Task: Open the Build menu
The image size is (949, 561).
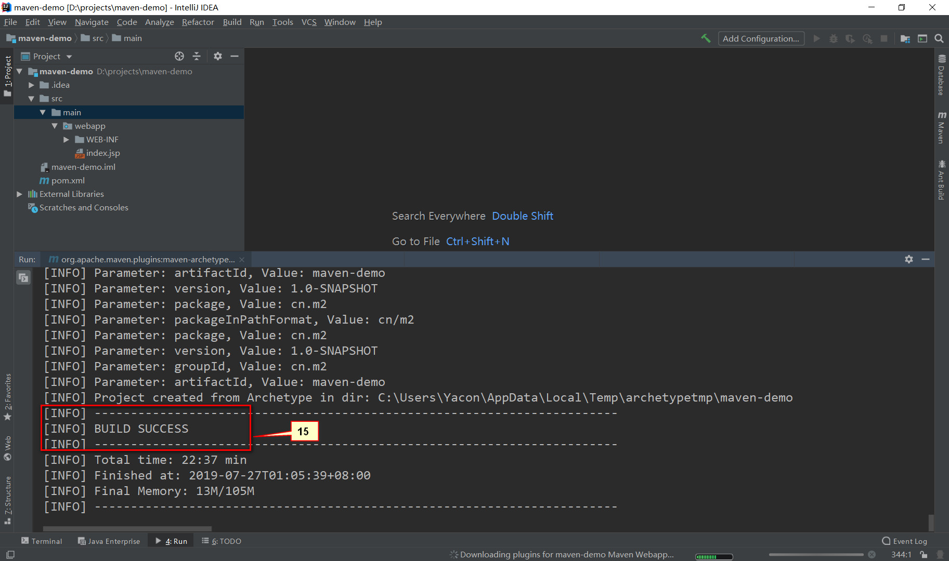Action: 232,22
